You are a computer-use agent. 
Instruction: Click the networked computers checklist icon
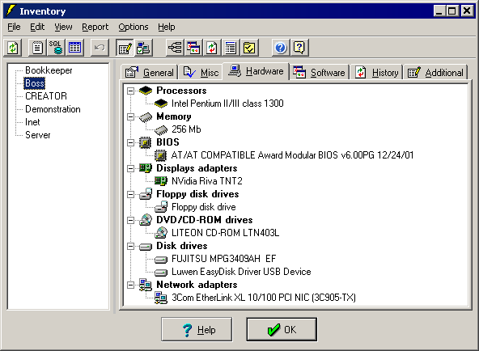(x=143, y=48)
